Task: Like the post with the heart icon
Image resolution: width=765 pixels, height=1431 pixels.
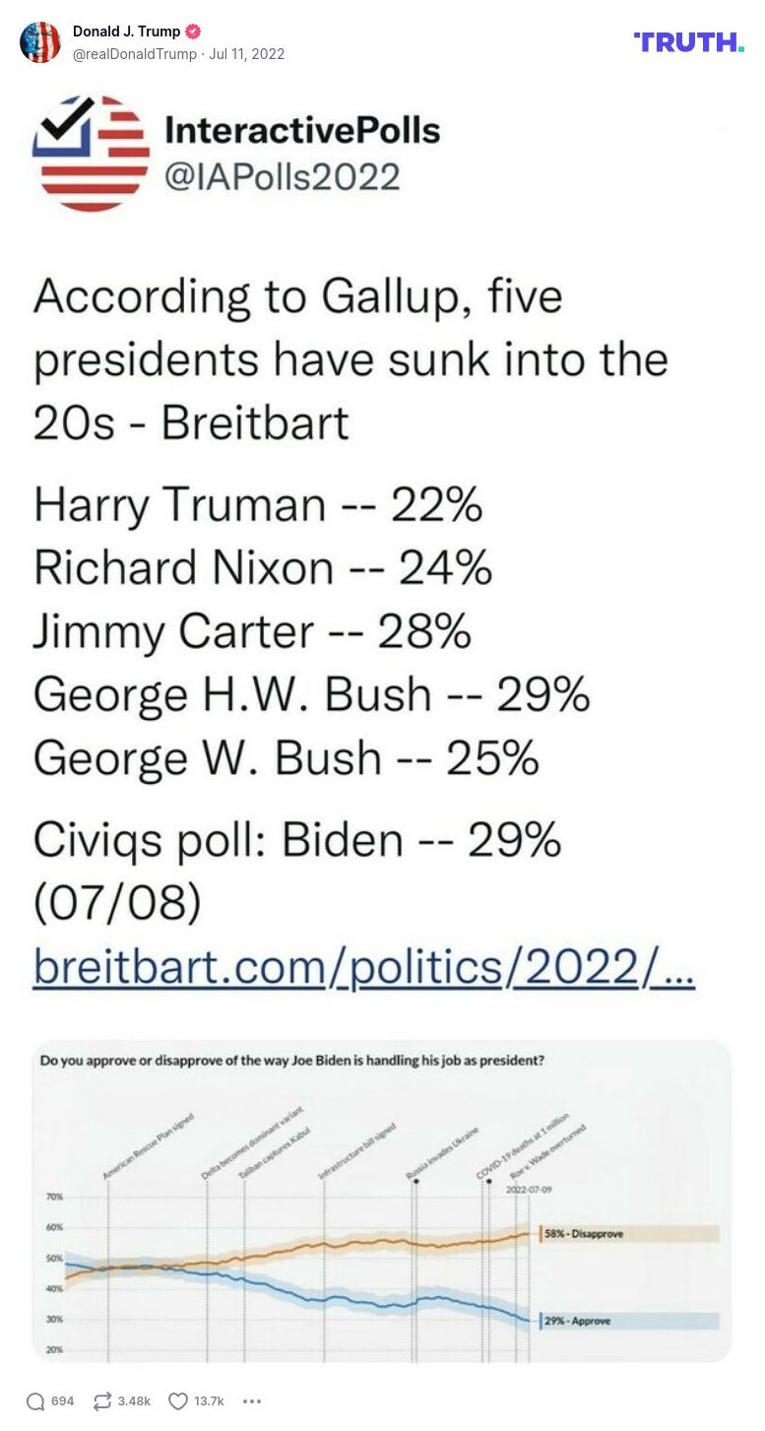Action: [178, 1400]
